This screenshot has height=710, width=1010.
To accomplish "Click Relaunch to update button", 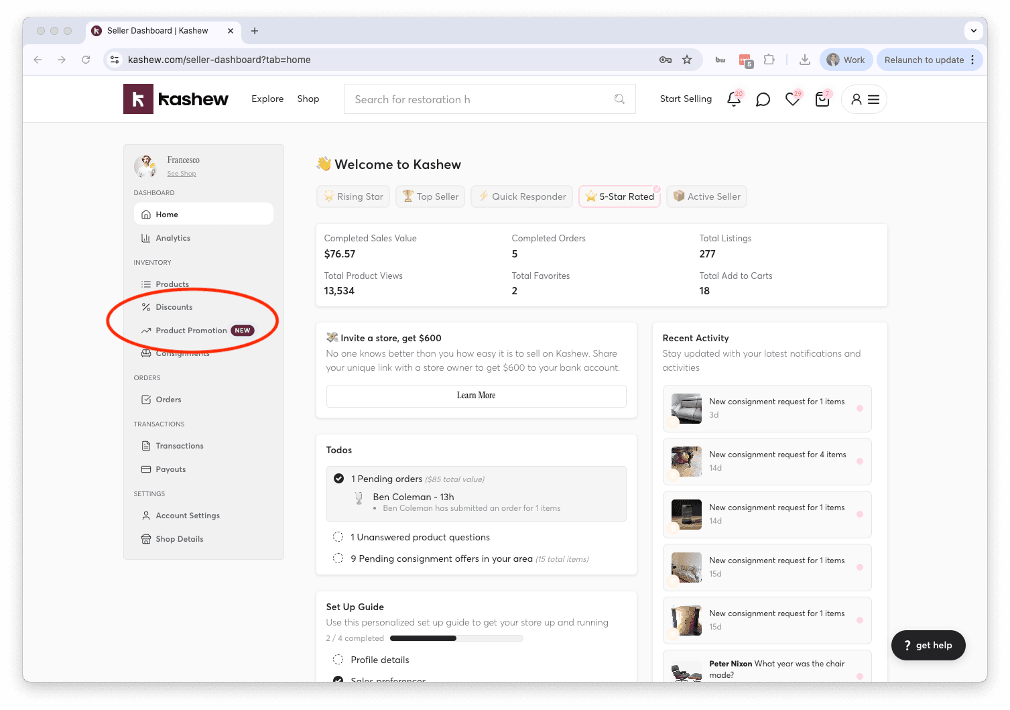I will click(924, 60).
